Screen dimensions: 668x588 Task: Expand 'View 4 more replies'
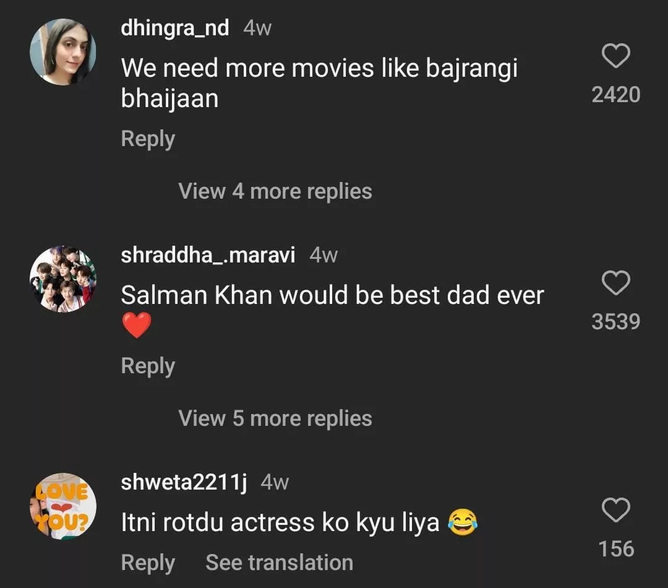pyautogui.click(x=275, y=191)
